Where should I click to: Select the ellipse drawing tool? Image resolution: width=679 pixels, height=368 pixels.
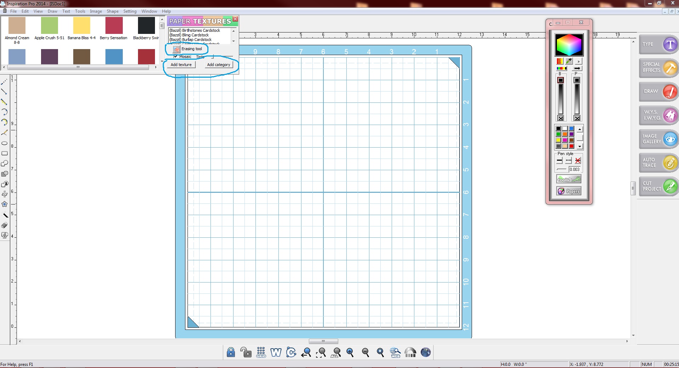5,143
